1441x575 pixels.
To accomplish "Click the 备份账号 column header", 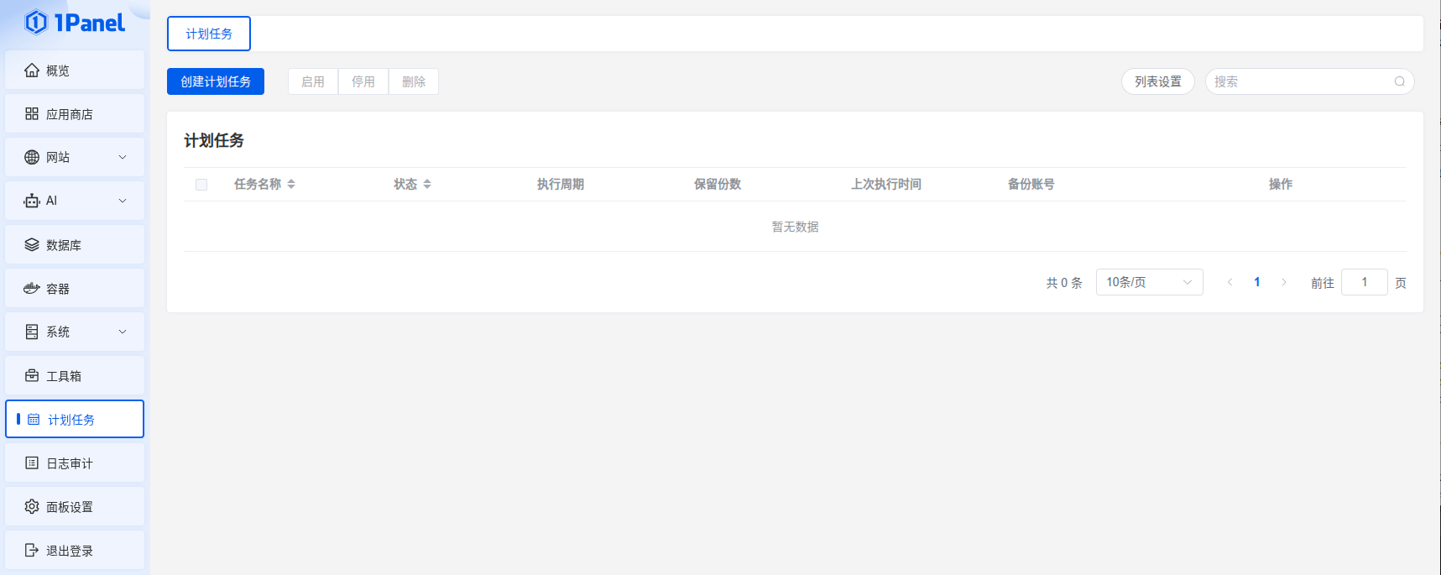I will coord(1031,184).
